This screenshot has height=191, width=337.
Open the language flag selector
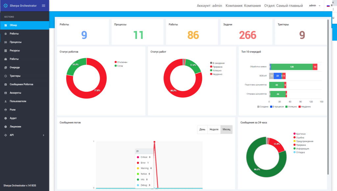[x=328, y=6]
